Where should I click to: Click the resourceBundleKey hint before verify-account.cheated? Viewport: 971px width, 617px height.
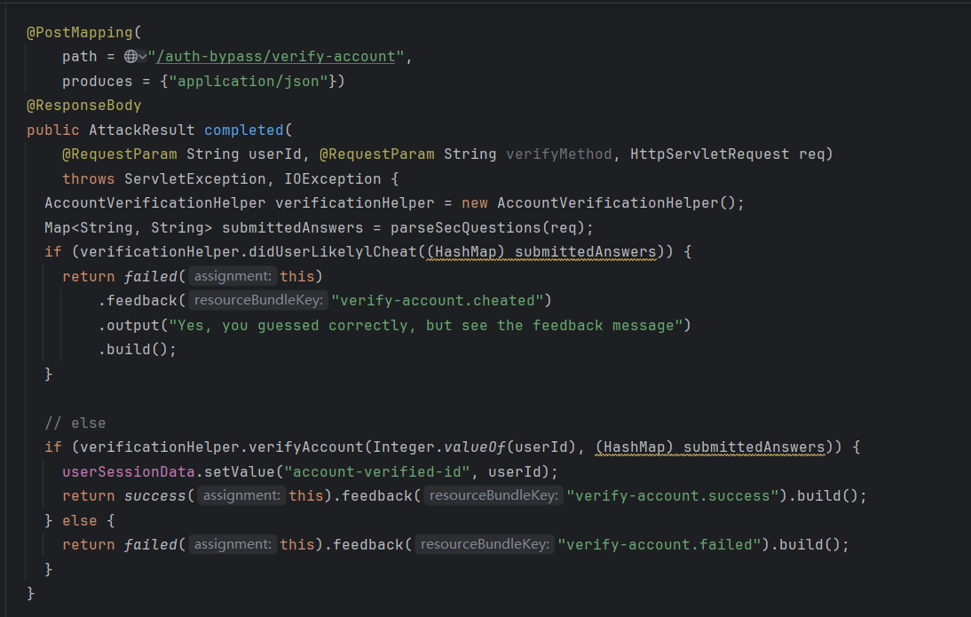(257, 301)
